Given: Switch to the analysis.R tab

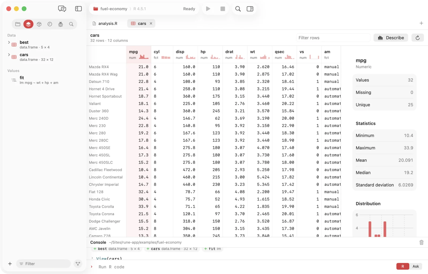Looking at the screenshot, I should coord(105,24).
